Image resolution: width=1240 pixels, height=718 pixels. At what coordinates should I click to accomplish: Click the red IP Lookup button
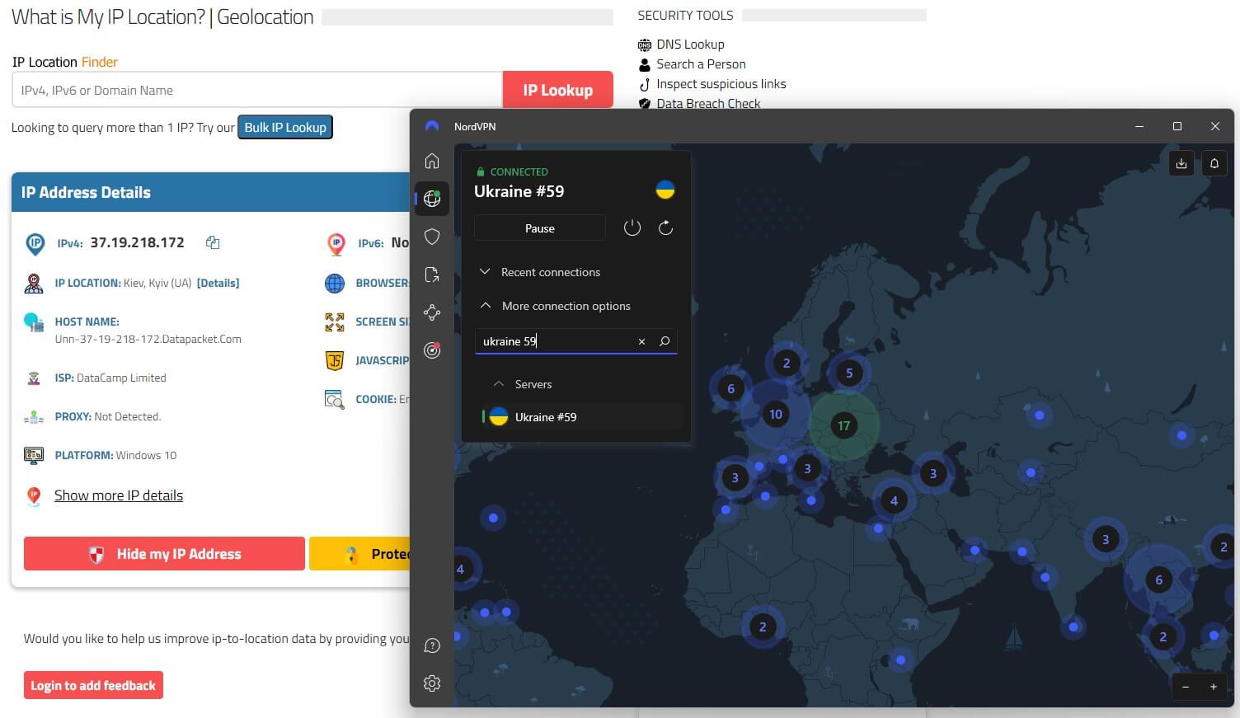pyautogui.click(x=558, y=90)
